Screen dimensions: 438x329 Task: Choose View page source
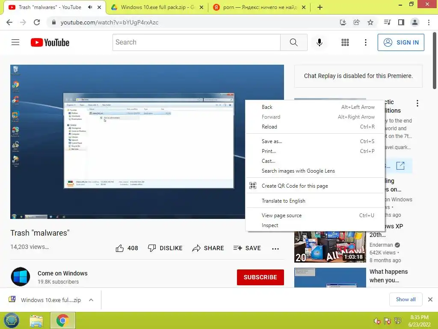(x=315, y=215)
